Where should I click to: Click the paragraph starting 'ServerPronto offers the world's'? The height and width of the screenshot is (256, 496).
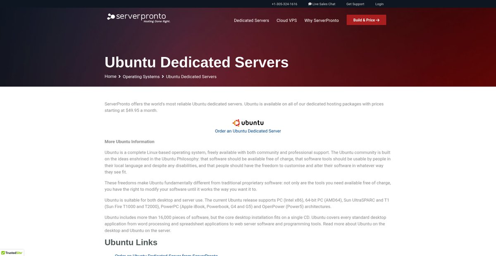pyautogui.click(x=244, y=107)
